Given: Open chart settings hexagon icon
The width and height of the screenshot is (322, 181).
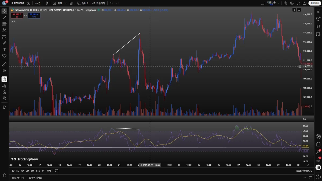Looking at the screenshot, I should [292, 3].
